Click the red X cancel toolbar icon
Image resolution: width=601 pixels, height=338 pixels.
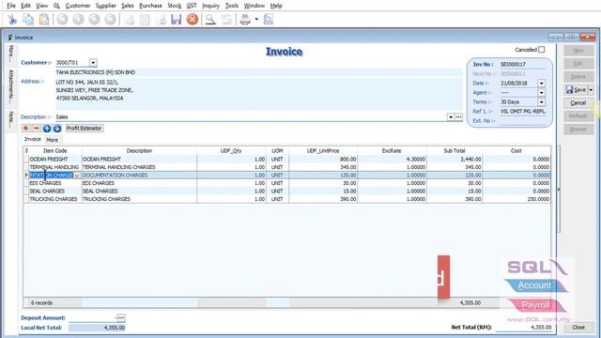click(x=193, y=19)
